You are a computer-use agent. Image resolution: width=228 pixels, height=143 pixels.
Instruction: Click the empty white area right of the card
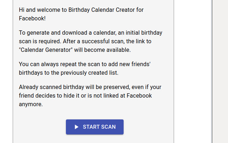coord(192,71)
